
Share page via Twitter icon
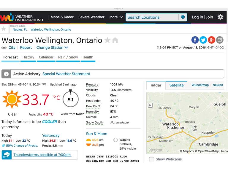(x=203, y=40)
